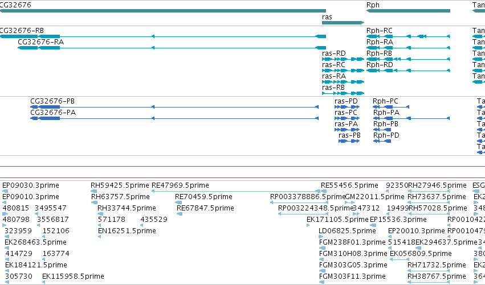
Task: Click EST RE67847.5prime
Action: pyautogui.click(x=205, y=208)
